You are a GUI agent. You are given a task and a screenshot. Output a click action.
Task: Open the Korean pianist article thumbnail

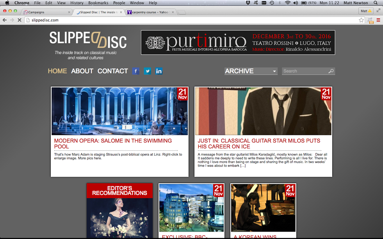point(263,208)
